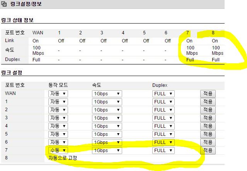The height and width of the screenshot is (171, 247).
Task: Open port 1 속도 dropdown
Action: tap(107, 102)
